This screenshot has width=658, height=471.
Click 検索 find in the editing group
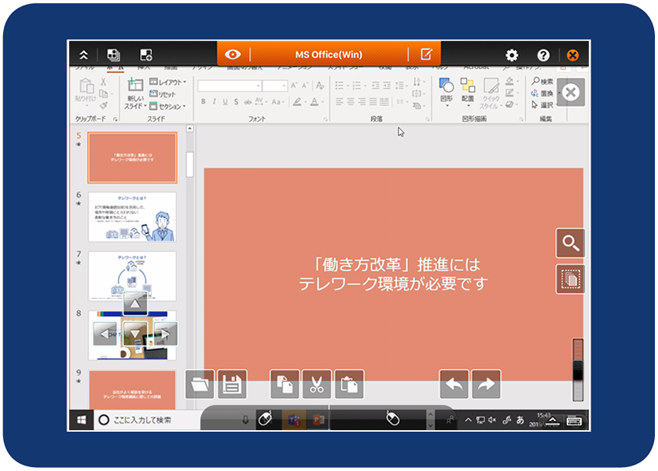pyautogui.click(x=542, y=82)
